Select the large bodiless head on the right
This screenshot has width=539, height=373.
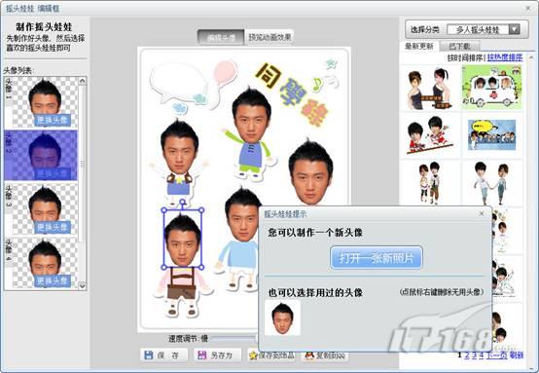[x=310, y=172]
